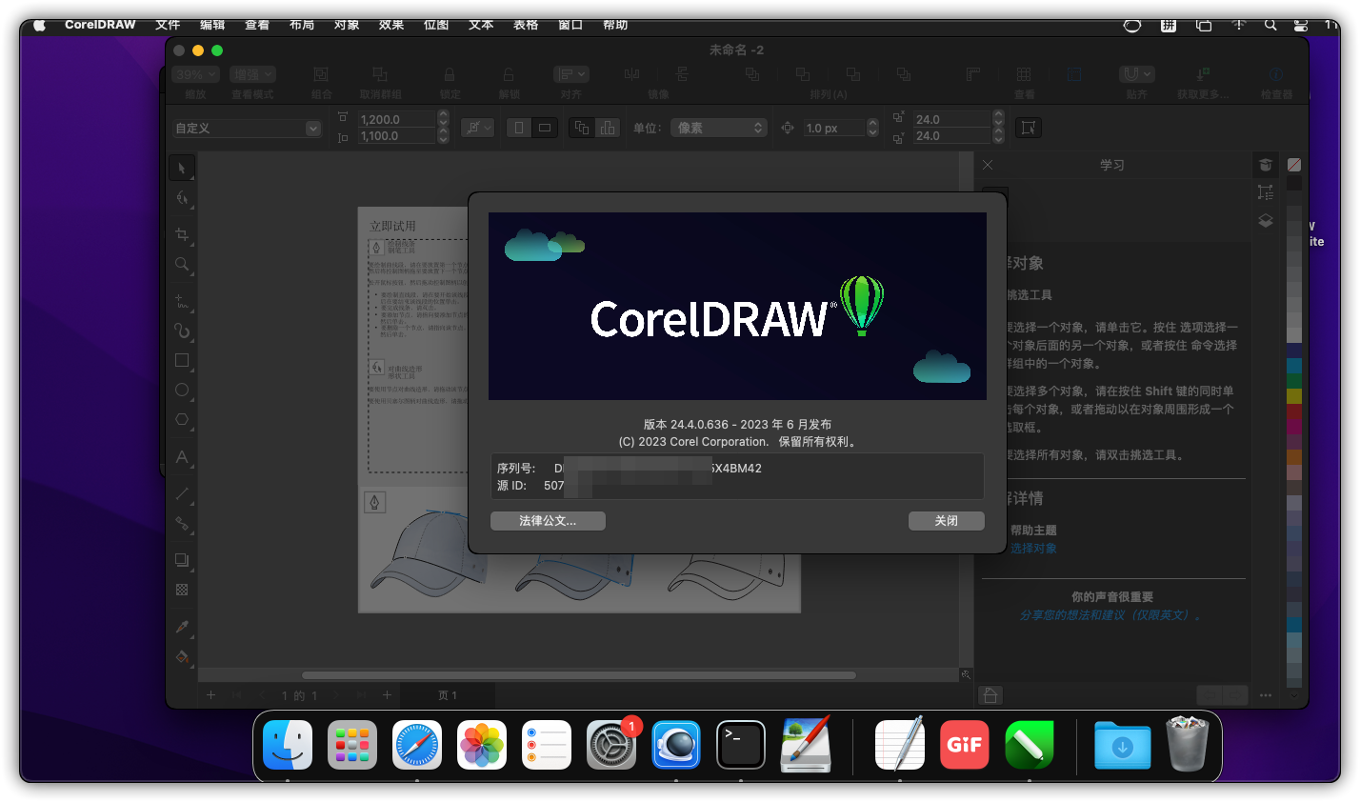This screenshot has height=802, width=1360.
Task: Open the 对象 menu
Action: click(x=347, y=25)
